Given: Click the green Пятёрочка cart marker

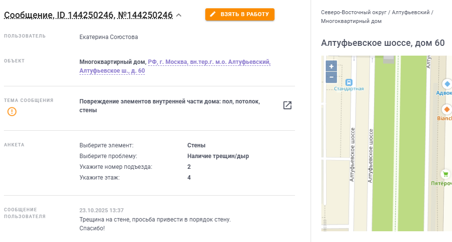Looking at the screenshot, I should [445, 174].
